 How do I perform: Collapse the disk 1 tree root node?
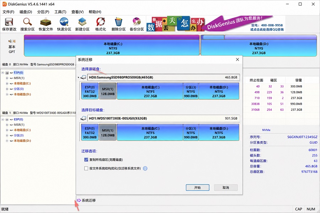tap(2, 119)
